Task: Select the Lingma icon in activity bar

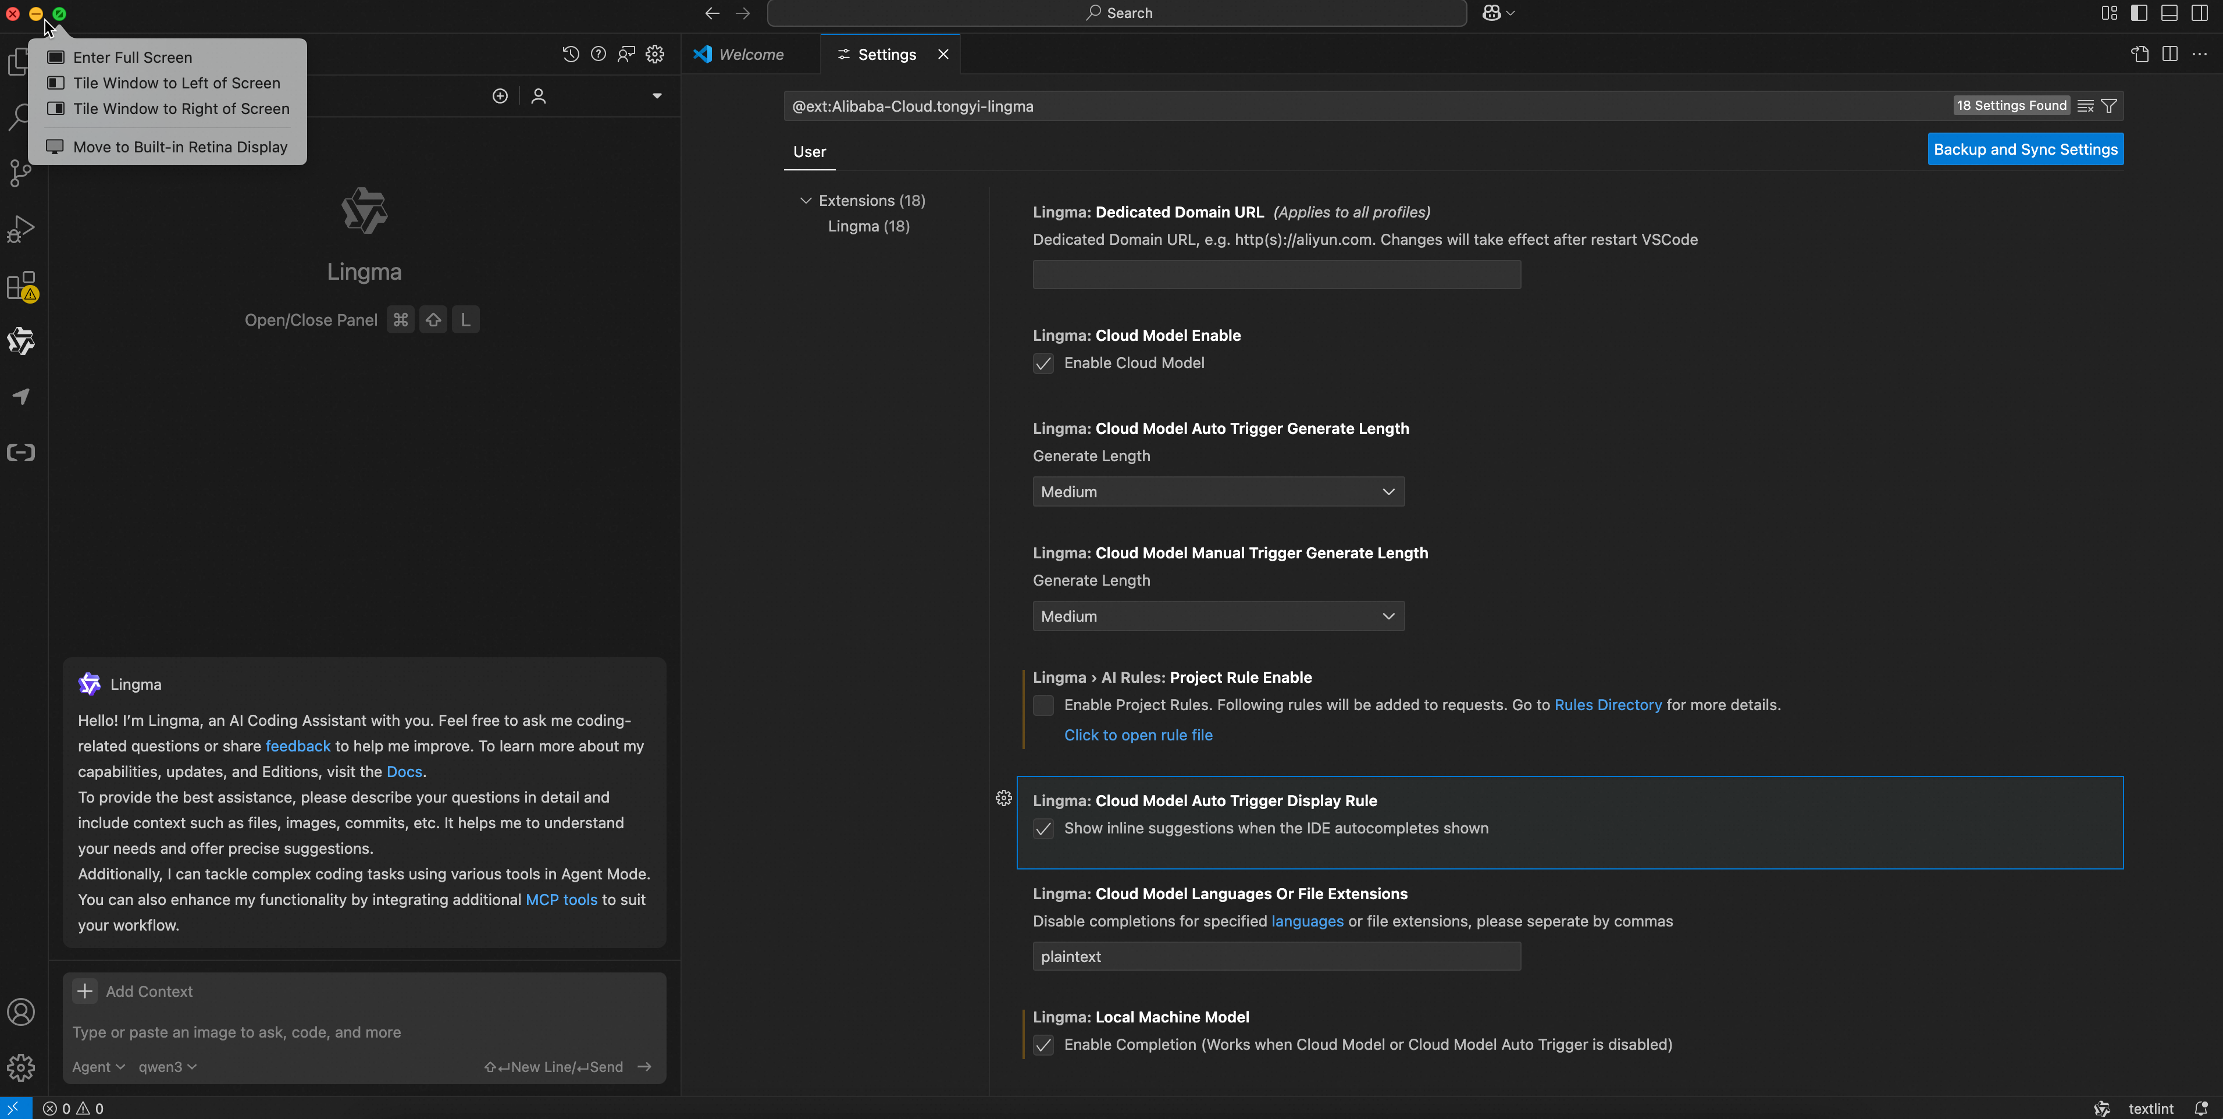Action: click(21, 341)
